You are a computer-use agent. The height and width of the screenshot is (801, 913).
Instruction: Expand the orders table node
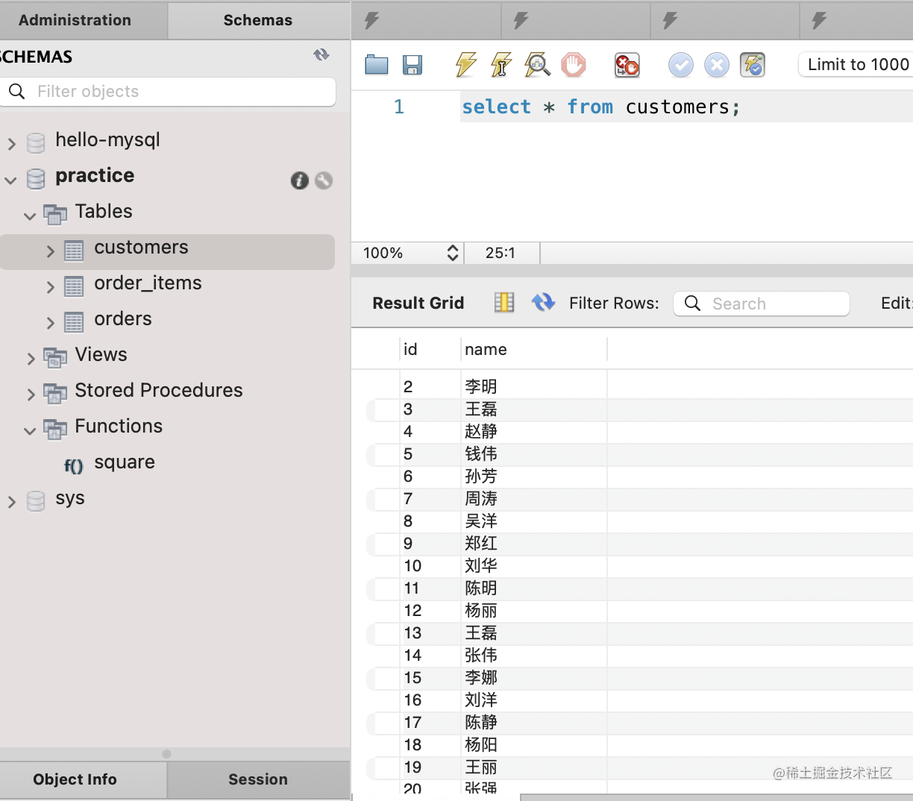[50, 323]
